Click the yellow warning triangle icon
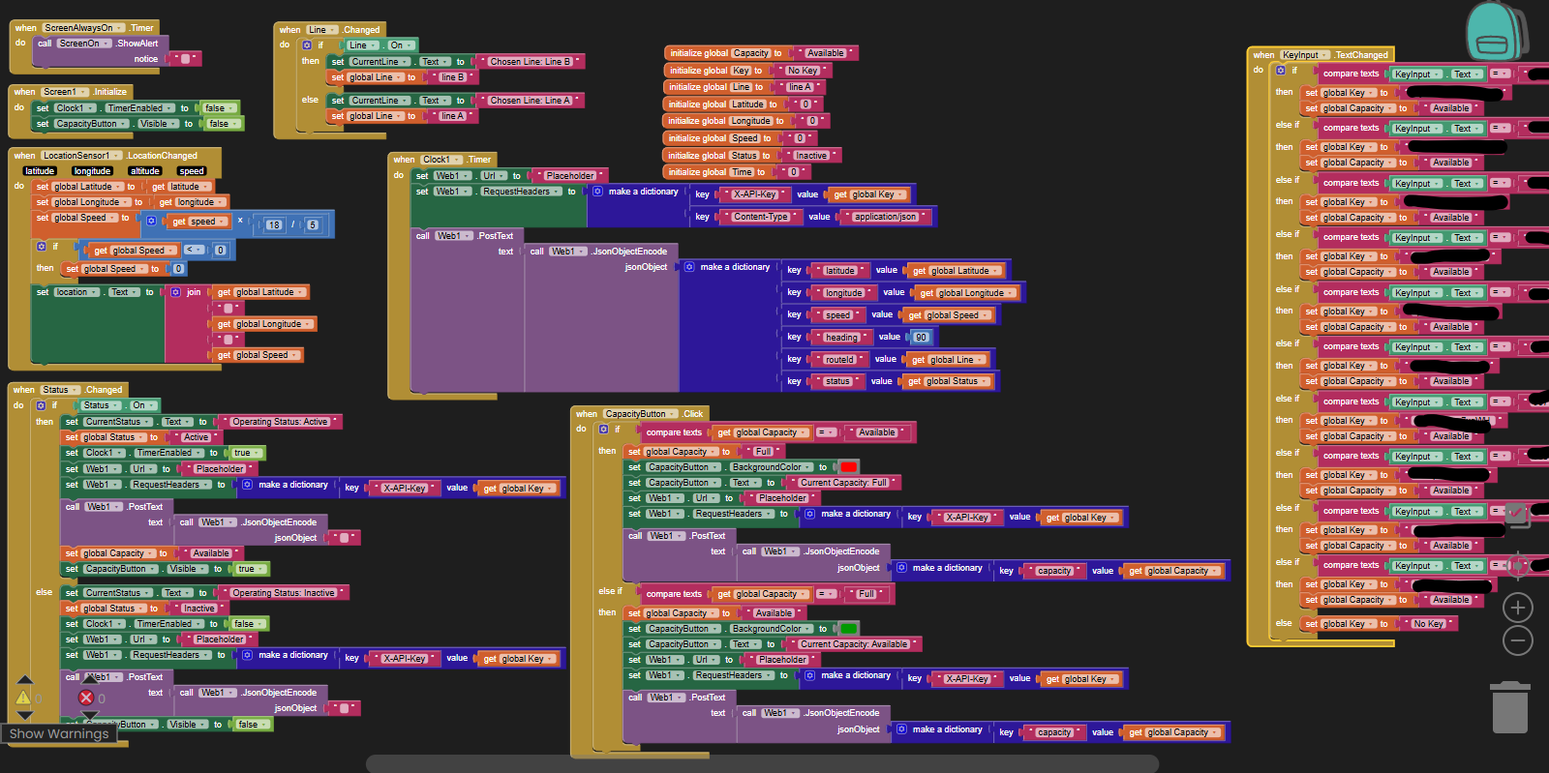The width and height of the screenshot is (1549, 773). [23, 698]
